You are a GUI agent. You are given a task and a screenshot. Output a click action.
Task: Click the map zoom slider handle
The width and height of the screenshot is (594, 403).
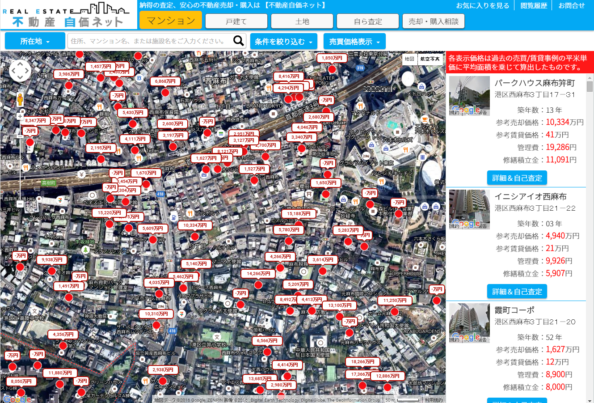point(20,136)
